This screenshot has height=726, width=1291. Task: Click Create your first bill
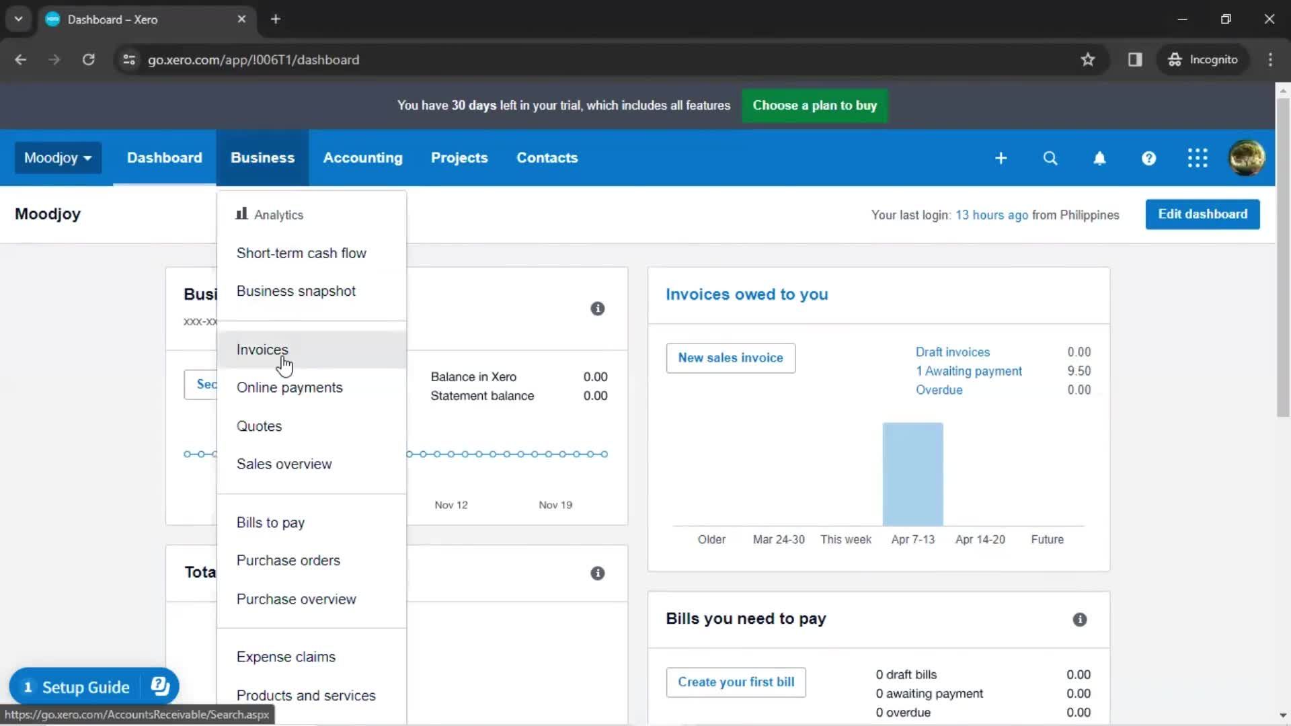point(736,682)
